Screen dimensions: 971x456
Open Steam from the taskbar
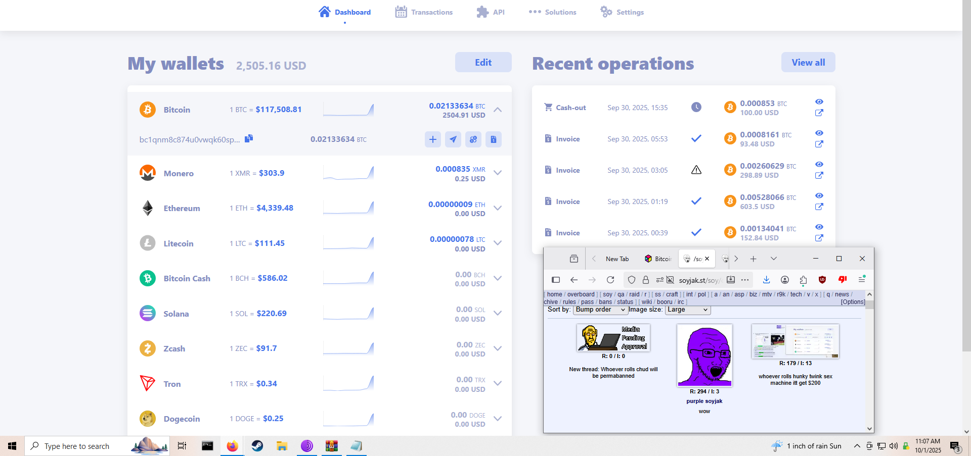click(x=257, y=446)
